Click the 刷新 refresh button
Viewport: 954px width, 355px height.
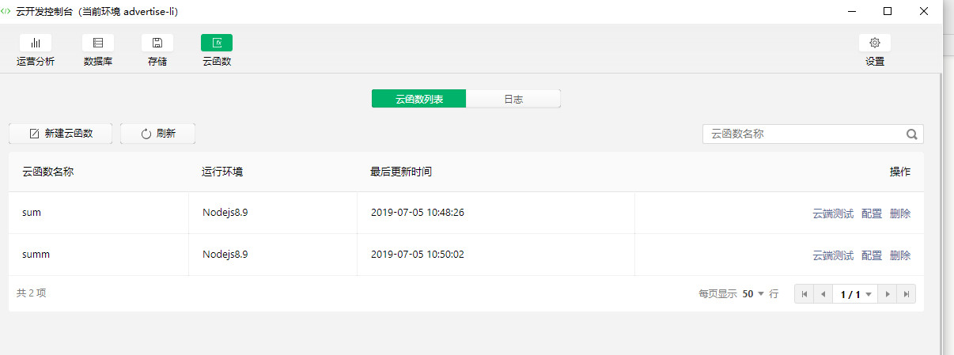point(158,134)
